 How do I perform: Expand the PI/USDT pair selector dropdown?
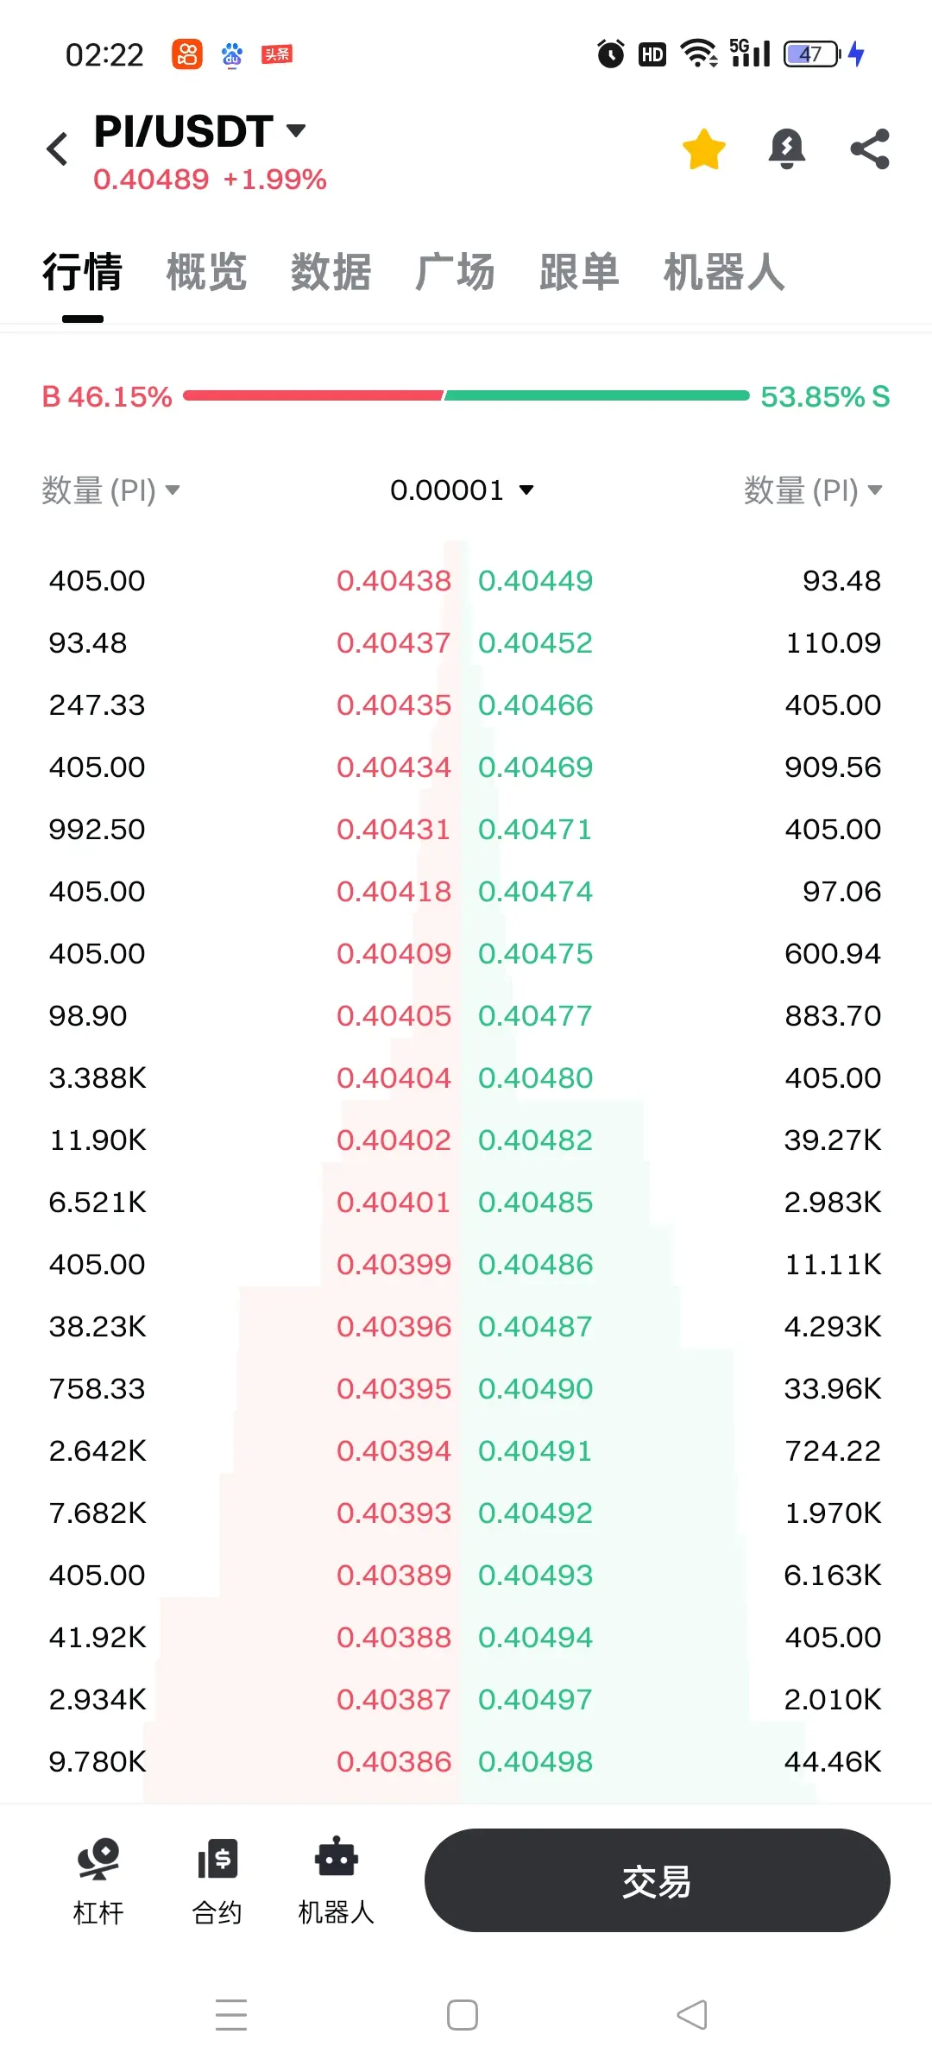[x=200, y=131]
